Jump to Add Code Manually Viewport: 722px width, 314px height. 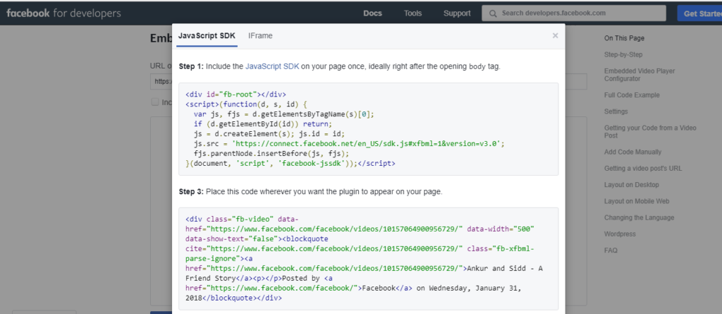coord(632,152)
